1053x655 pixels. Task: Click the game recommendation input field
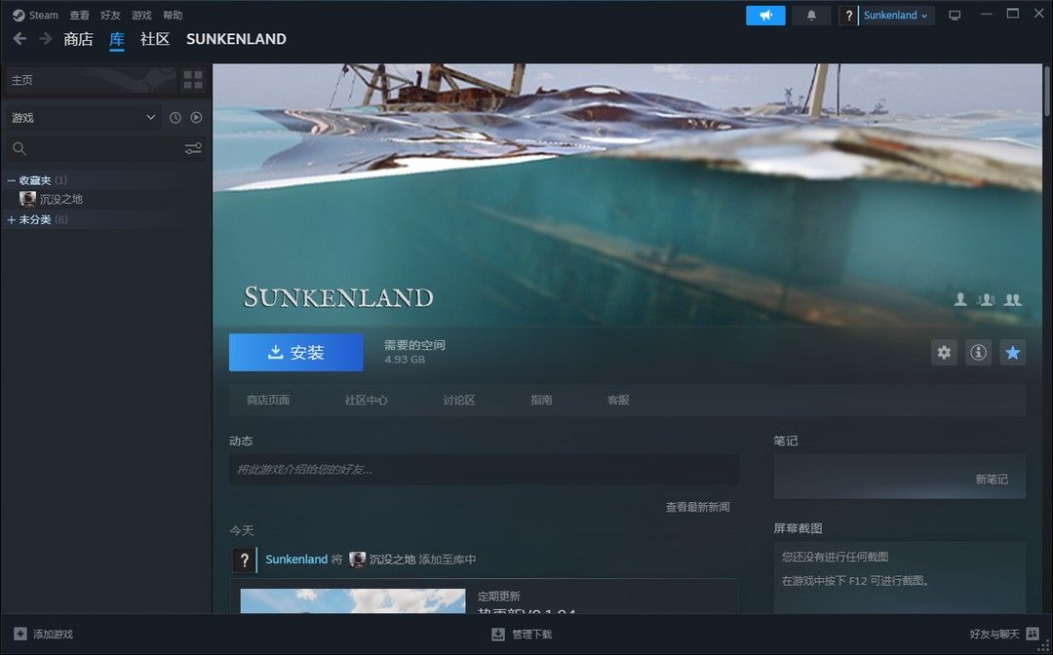(x=485, y=470)
